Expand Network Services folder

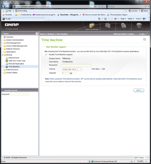tap(2, 49)
